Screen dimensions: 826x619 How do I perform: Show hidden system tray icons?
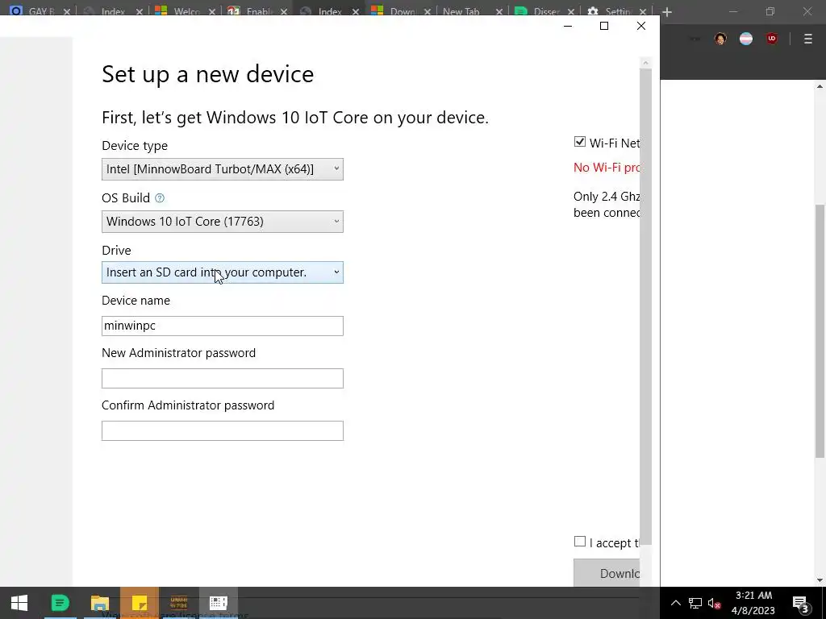(x=675, y=603)
